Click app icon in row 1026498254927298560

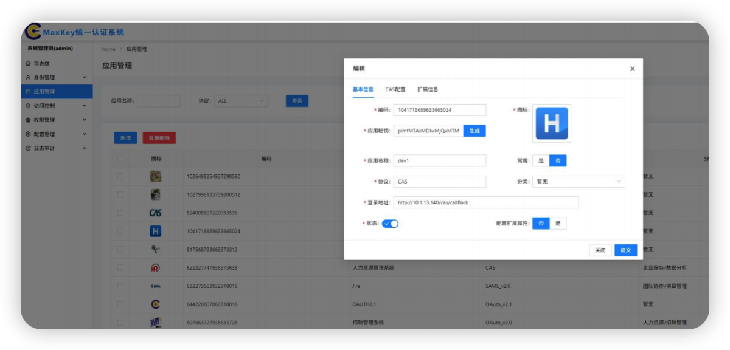pos(156,176)
